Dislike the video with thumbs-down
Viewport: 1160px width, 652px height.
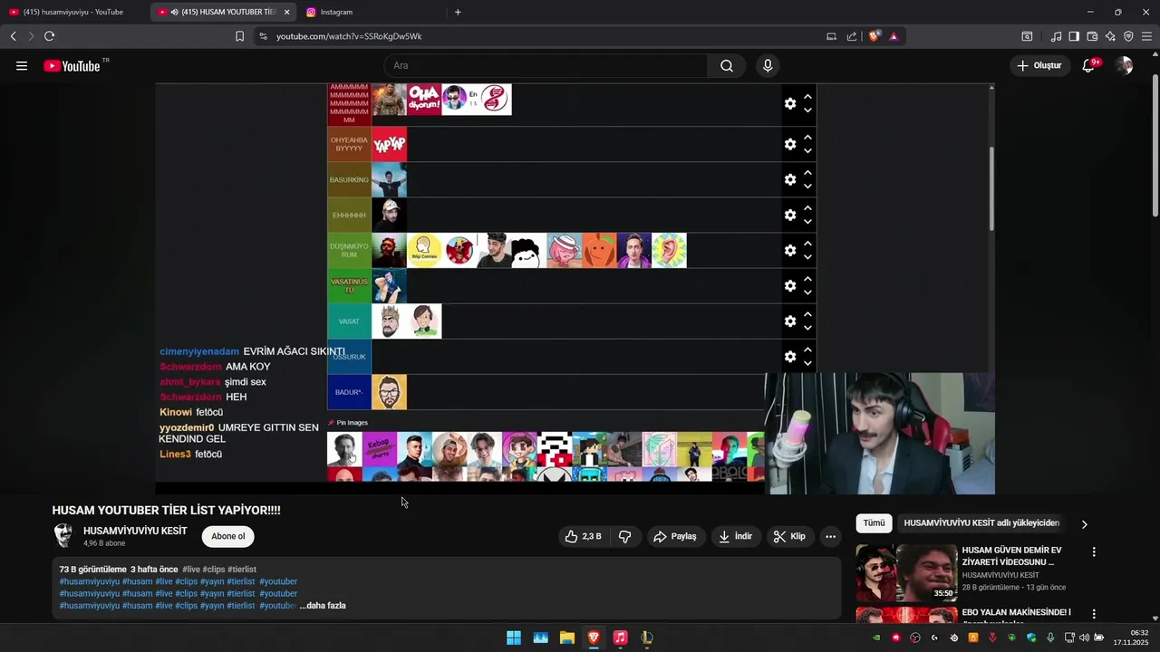pos(624,536)
